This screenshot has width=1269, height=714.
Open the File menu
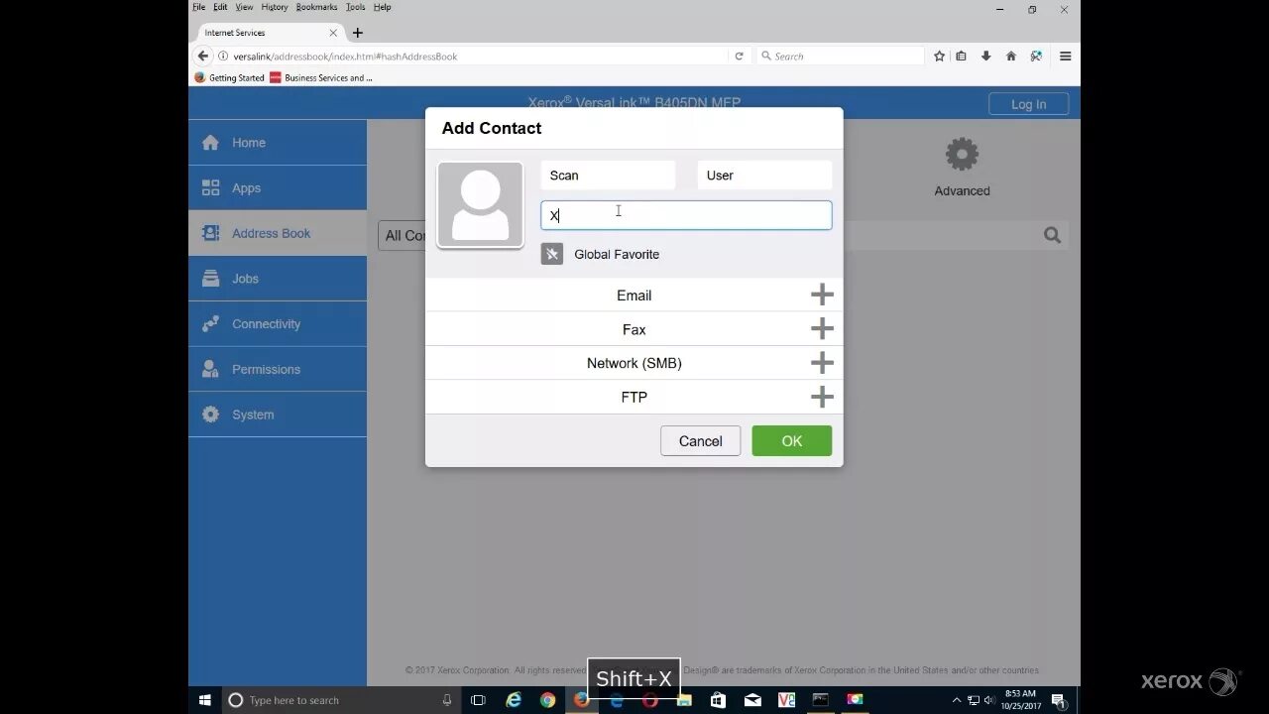coord(199,7)
